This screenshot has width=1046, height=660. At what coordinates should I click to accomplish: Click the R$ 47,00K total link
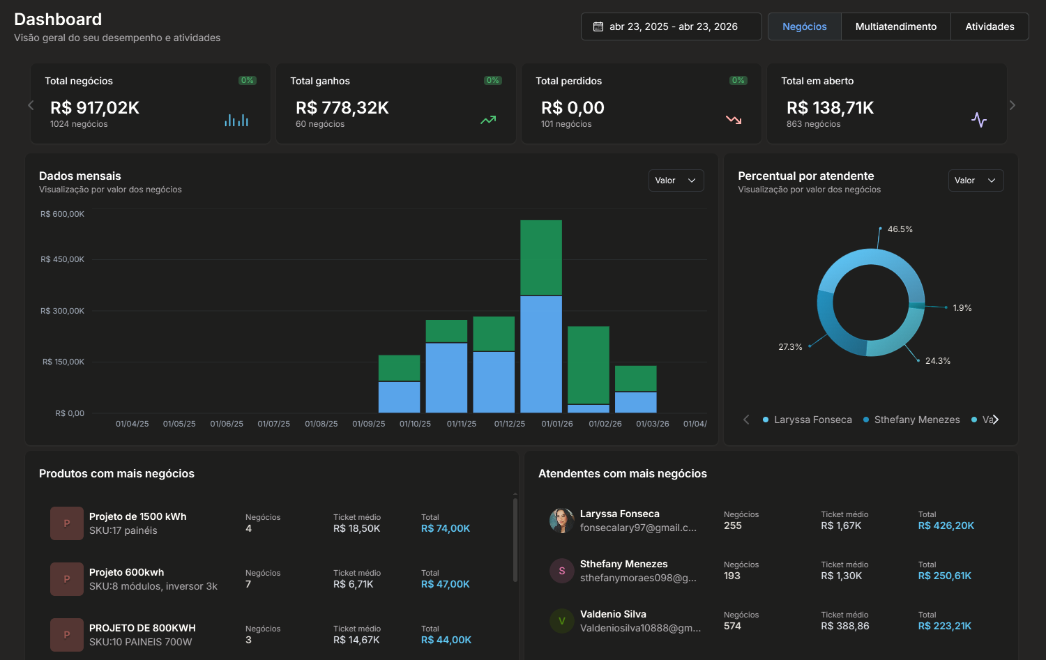[x=446, y=584]
